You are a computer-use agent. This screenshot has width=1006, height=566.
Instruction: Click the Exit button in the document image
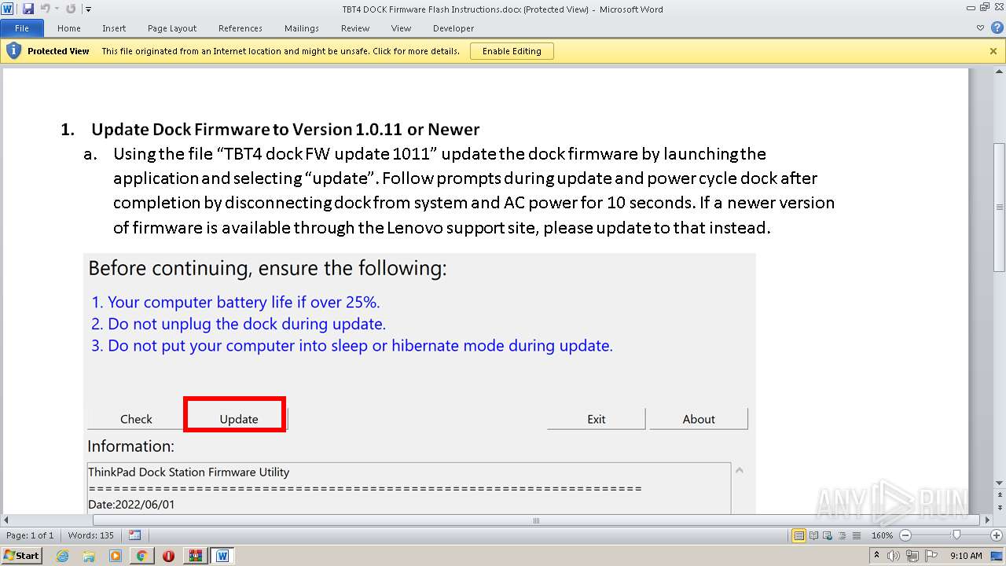597,419
